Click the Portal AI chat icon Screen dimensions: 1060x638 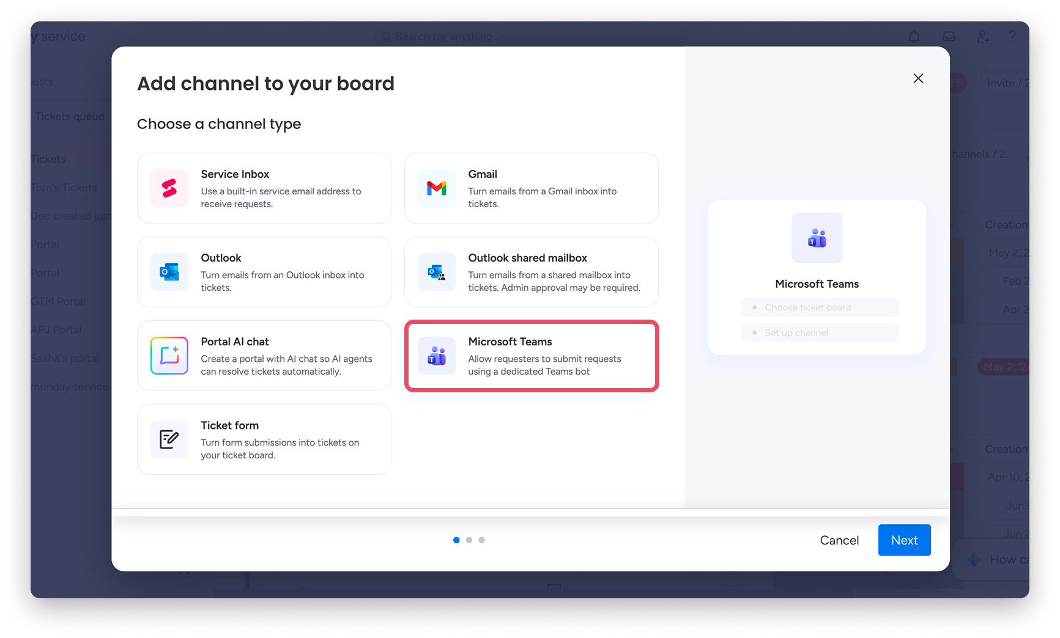[169, 356]
